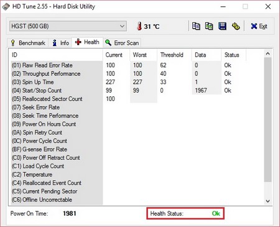Click the Data value 1967
Image resolution: width=280 pixels, height=227 pixels.
tap(201, 91)
